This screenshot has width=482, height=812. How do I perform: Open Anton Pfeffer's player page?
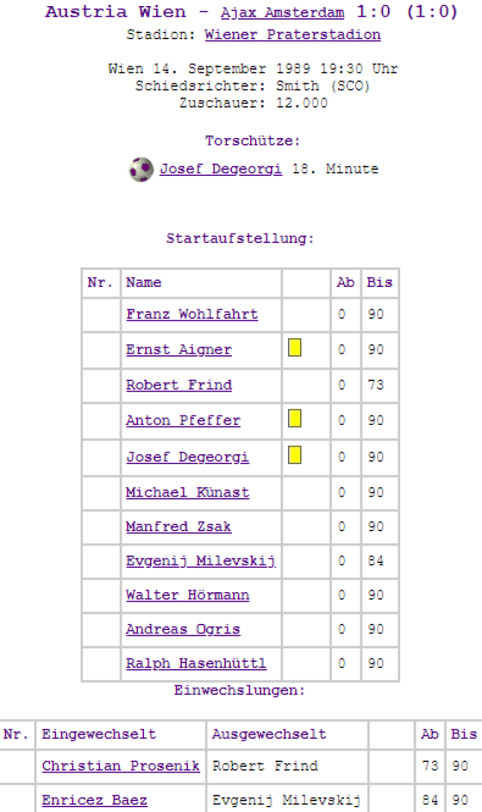tap(183, 420)
